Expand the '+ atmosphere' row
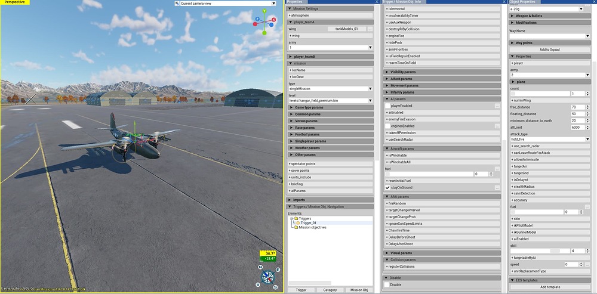 tap(331, 16)
